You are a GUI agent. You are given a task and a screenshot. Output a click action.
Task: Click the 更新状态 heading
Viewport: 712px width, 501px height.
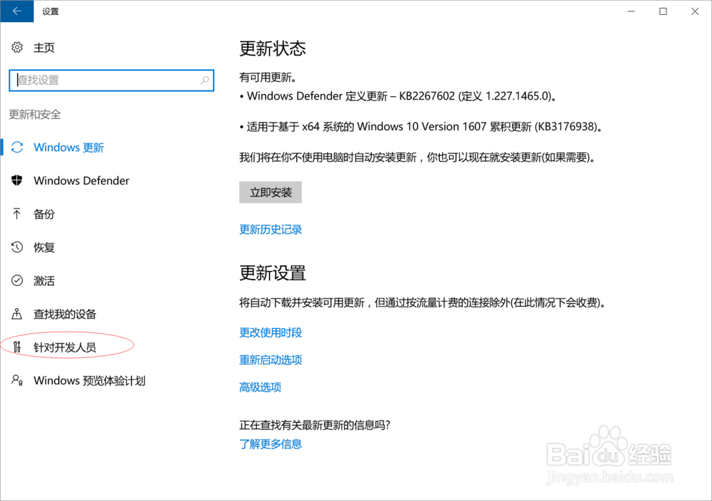click(x=273, y=48)
